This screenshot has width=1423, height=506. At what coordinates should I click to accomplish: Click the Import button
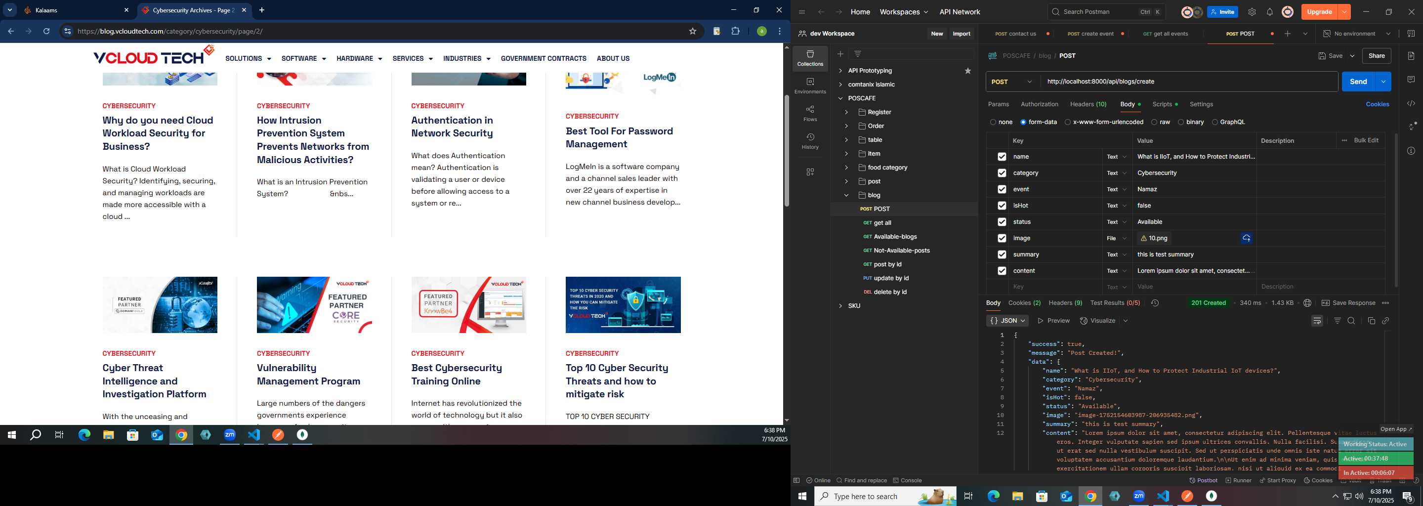tap(961, 34)
